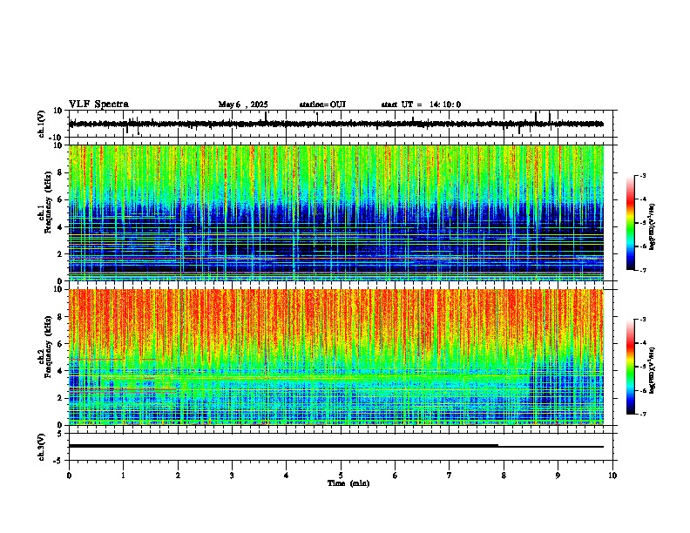Click the "VLF Spectra" title text
The width and height of the screenshot is (690, 533).
coord(98,105)
